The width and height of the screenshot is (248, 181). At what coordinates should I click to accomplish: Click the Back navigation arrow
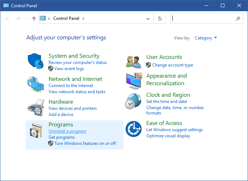[7, 19]
